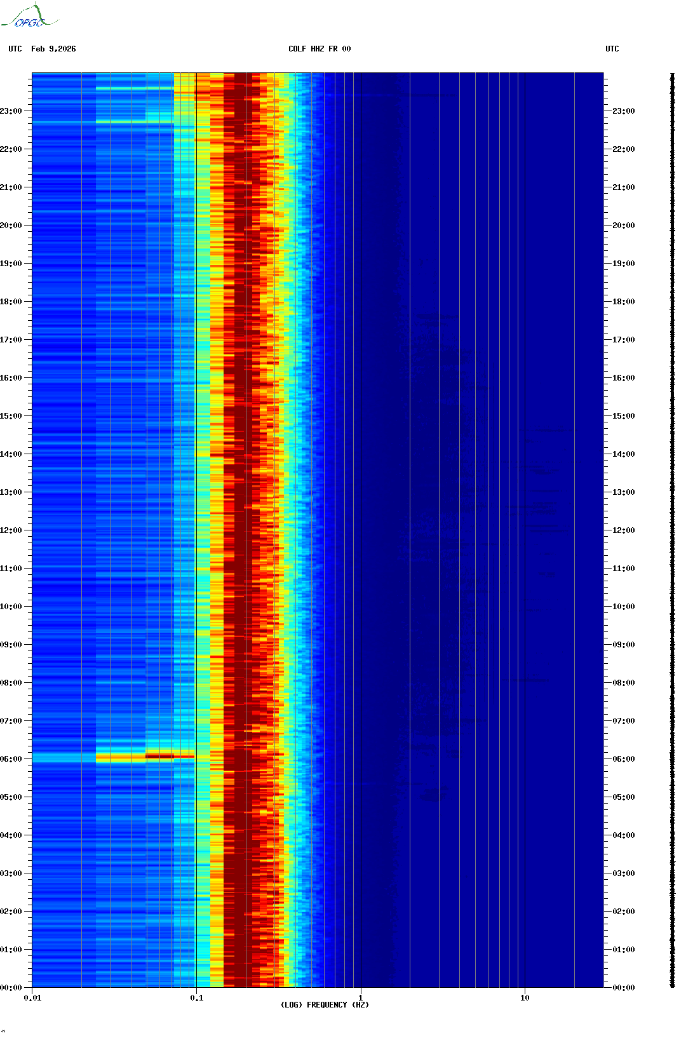The image size is (700, 1038).
Task: Click the 'Feb 9,2026' date label
Action: 53,49
